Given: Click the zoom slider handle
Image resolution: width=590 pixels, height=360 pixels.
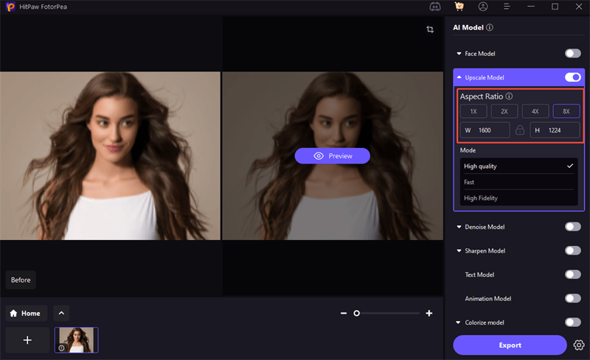Looking at the screenshot, I should click(356, 314).
